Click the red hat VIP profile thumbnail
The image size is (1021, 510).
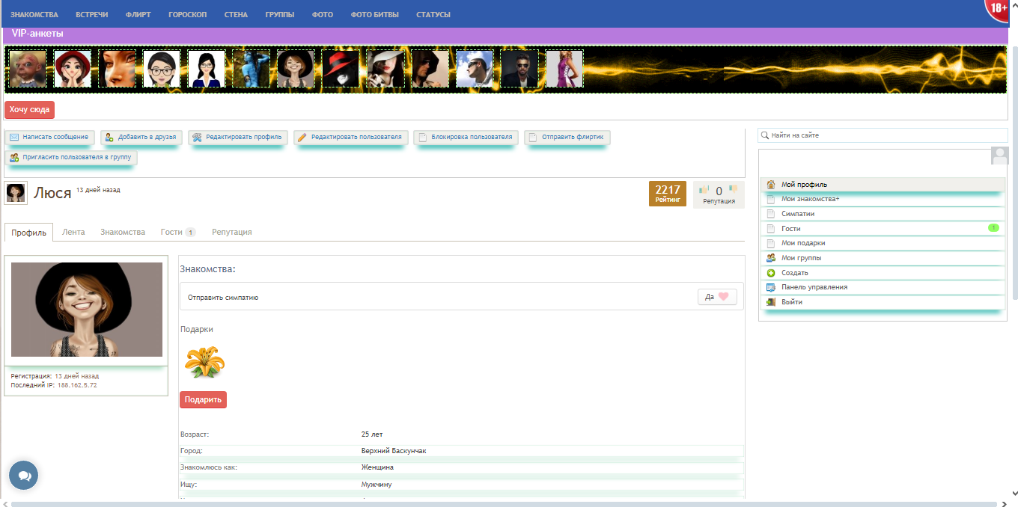click(341, 69)
